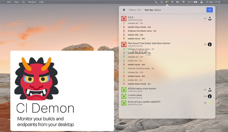Click PR label on Custom plans row
The width and height of the screenshot is (228, 132).
[x=205, y=96]
